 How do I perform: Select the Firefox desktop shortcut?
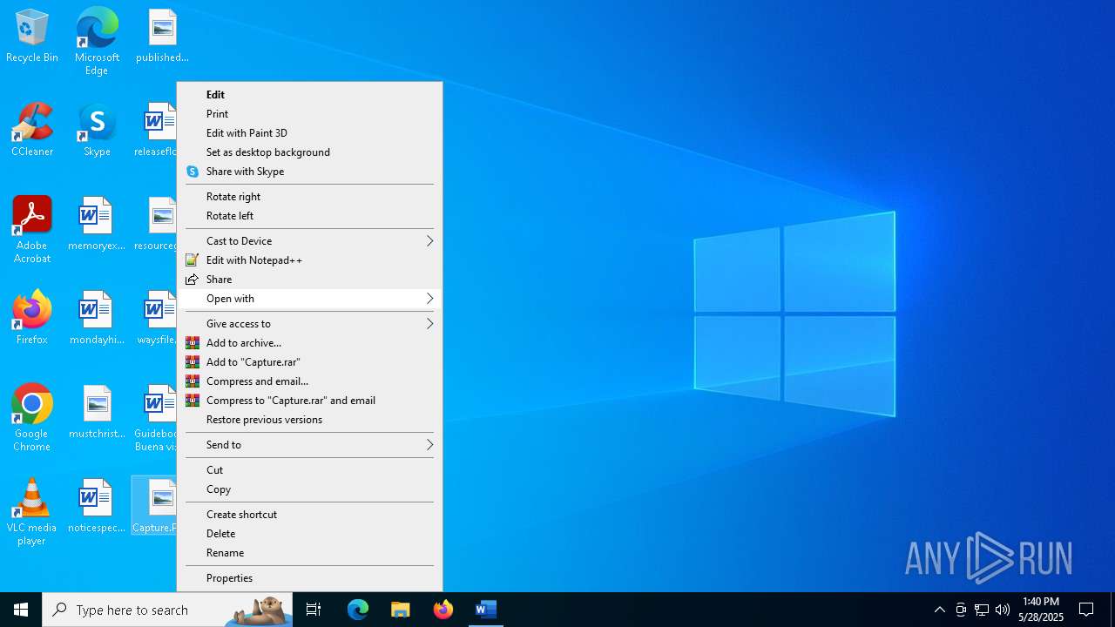pyautogui.click(x=32, y=319)
